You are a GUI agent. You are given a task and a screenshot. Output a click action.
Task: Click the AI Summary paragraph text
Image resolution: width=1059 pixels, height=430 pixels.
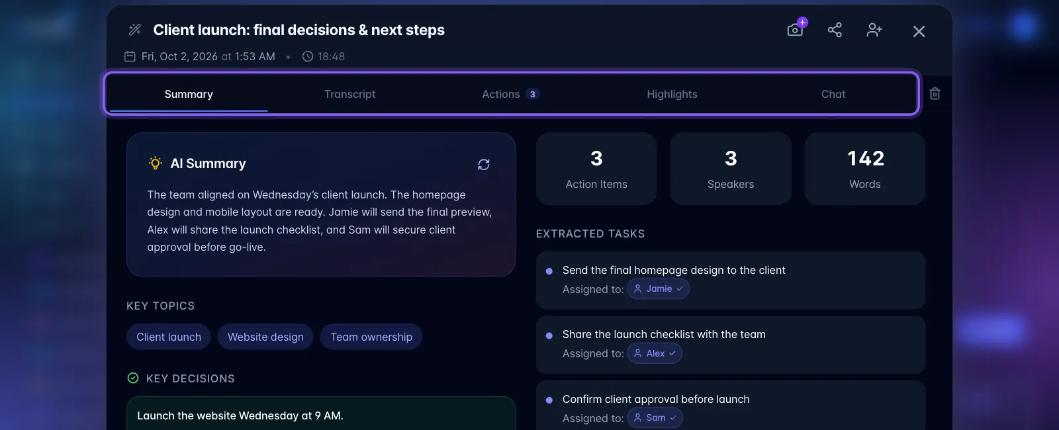[320, 221]
